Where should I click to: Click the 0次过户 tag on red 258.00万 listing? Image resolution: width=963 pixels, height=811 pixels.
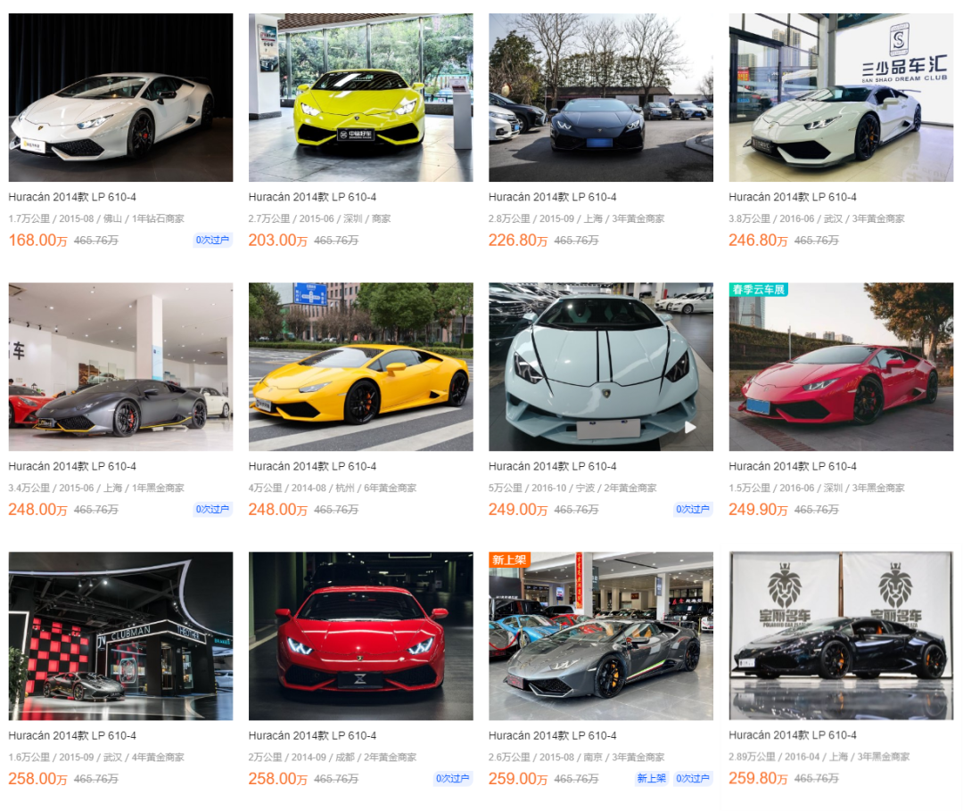453,778
